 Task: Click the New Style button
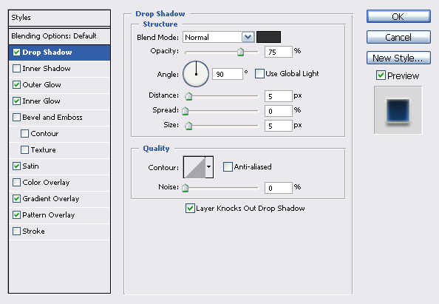[398, 58]
